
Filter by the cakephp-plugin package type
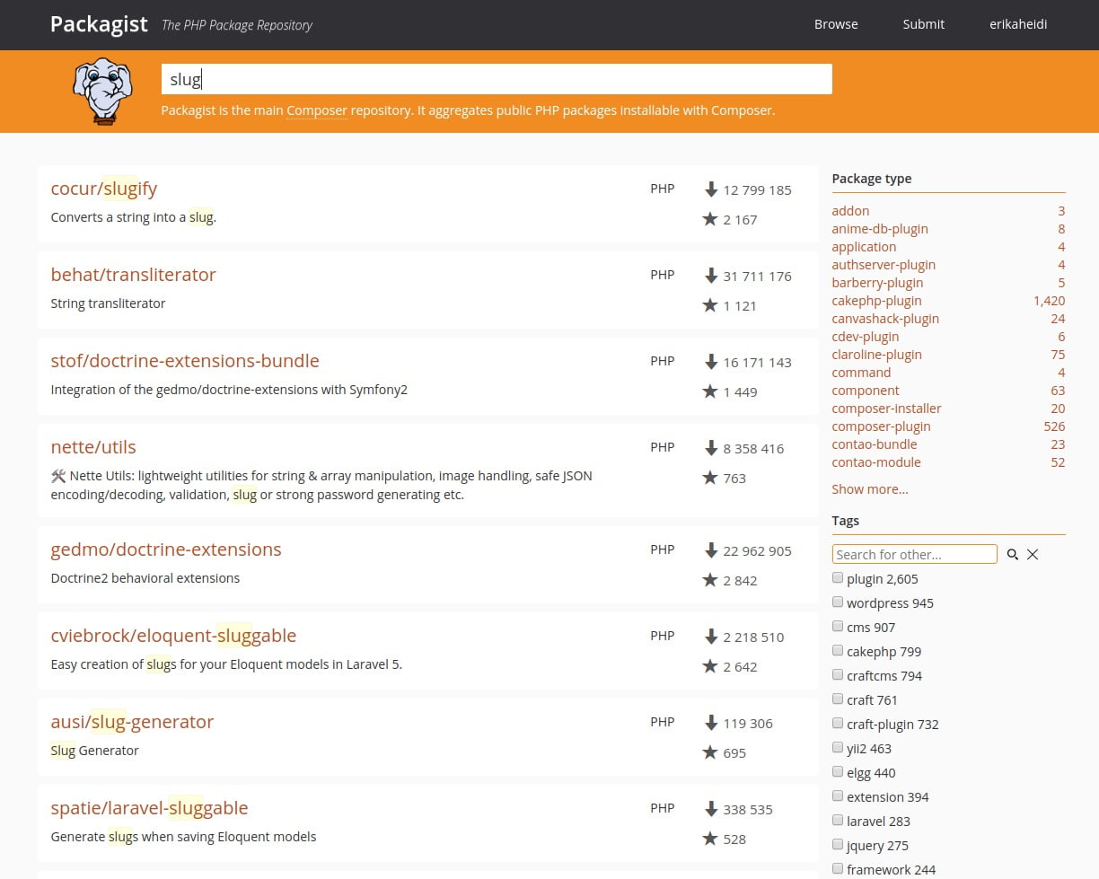(876, 301)
